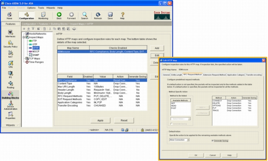268x161 pixels.
Task: Click the Apply button
Action: pyautogui.click(x=100, y=120)
